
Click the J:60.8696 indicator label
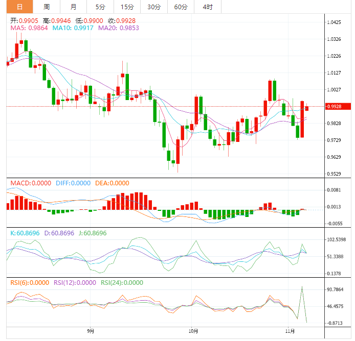[x=93, y=233]
